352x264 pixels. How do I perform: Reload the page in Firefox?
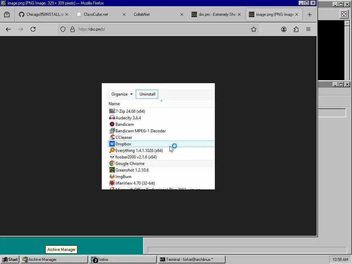coord(33,29)
